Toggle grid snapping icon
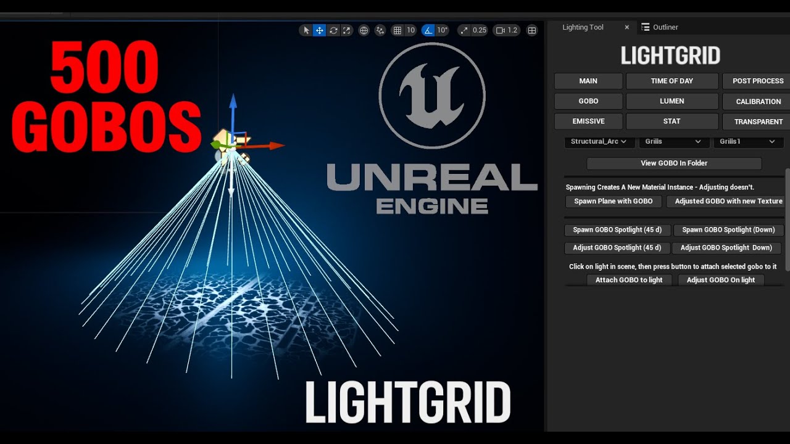 [397, 30]
